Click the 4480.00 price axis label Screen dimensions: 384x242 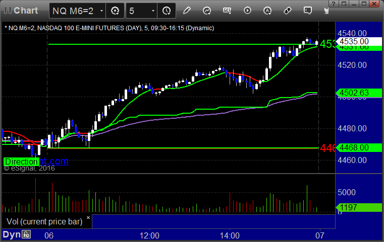pos(352,128)
